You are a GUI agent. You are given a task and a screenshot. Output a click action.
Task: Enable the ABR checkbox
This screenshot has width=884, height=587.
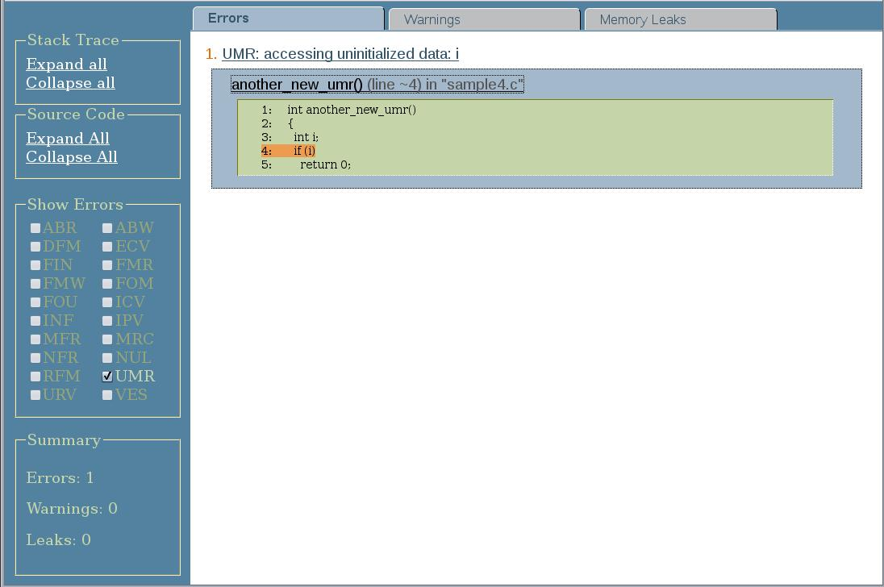pyautogui.click(x=35, y=228)
